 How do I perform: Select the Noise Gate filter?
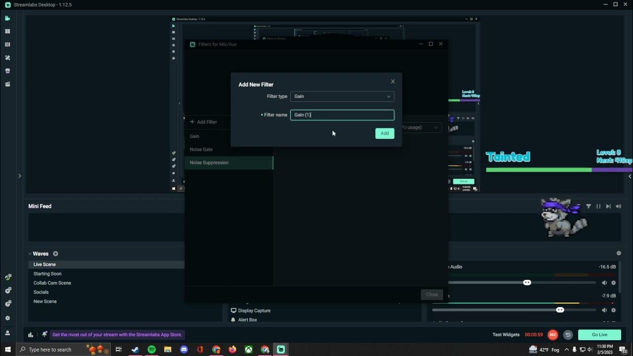point(228,149)
